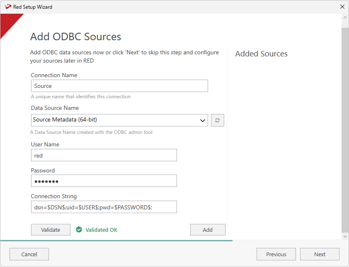Close the Red Setup Wizard window

point(342,7)
